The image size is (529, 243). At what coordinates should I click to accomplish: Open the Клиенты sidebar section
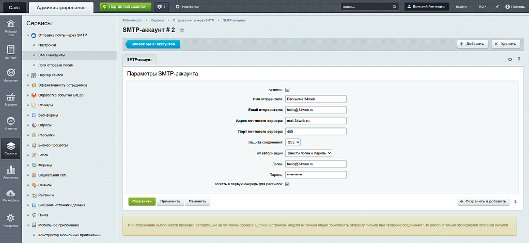click(x=10, y=123)
